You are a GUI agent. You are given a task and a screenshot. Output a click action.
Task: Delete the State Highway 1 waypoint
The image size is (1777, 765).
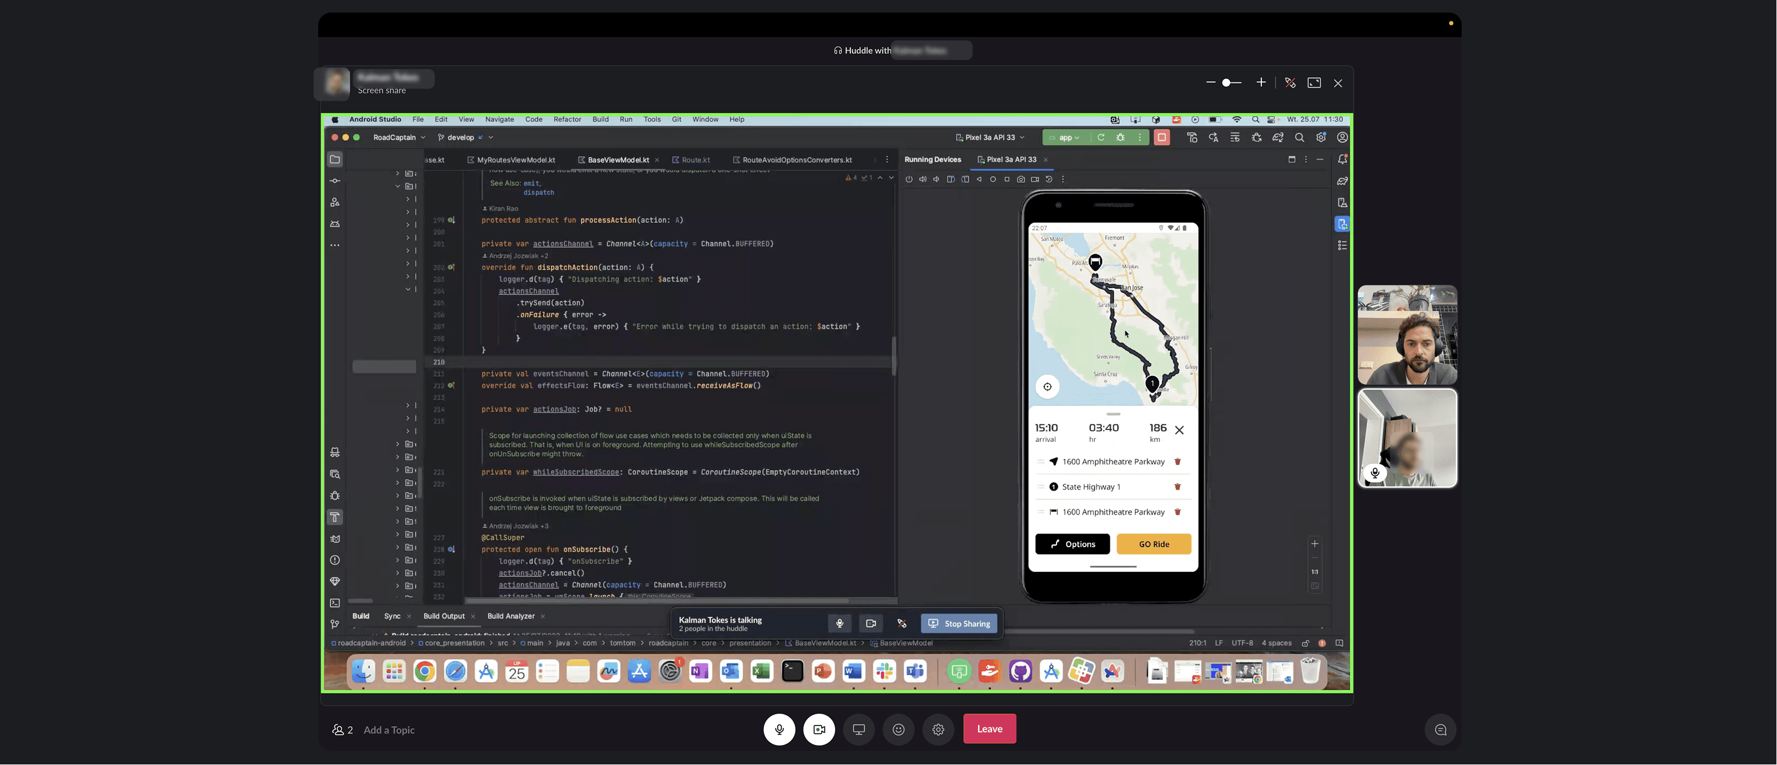(x=1178, y=487)
